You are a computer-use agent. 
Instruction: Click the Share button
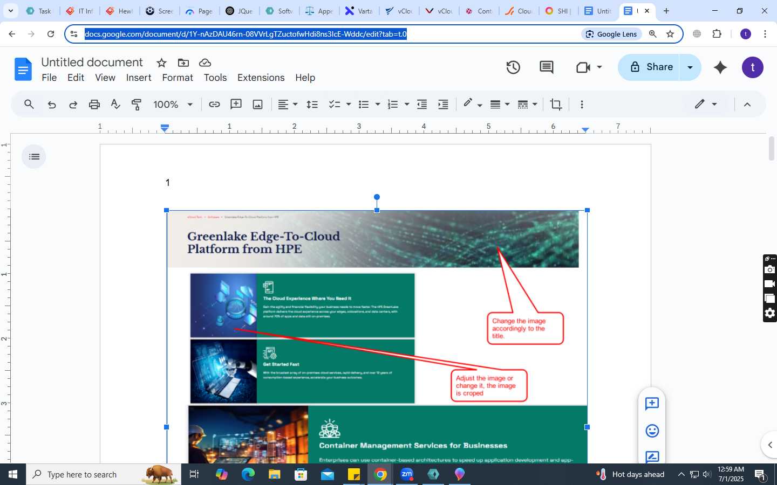point(649,67)
